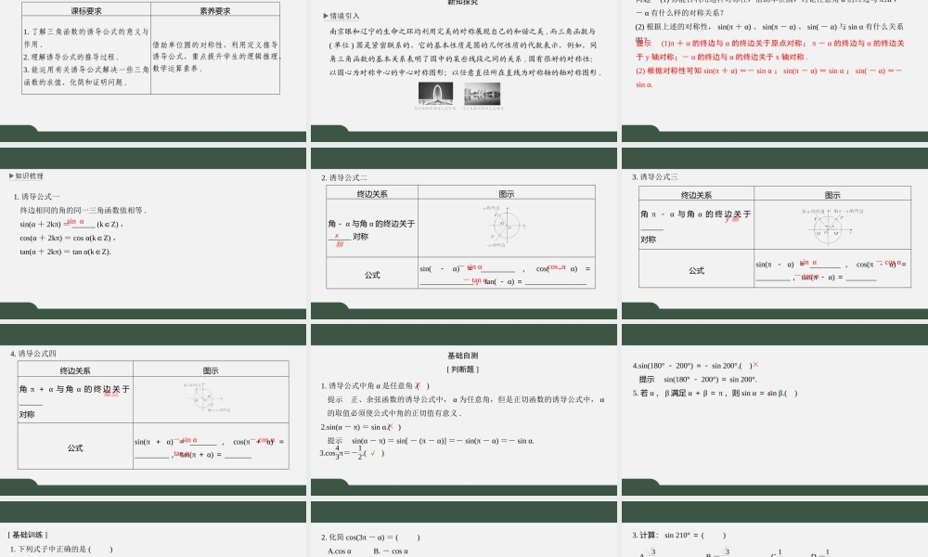Click the unit circle diagram in 诱导公式四 table
This screenshot has width=928, height=557.
pyautogui.click(x=201, y=399)
